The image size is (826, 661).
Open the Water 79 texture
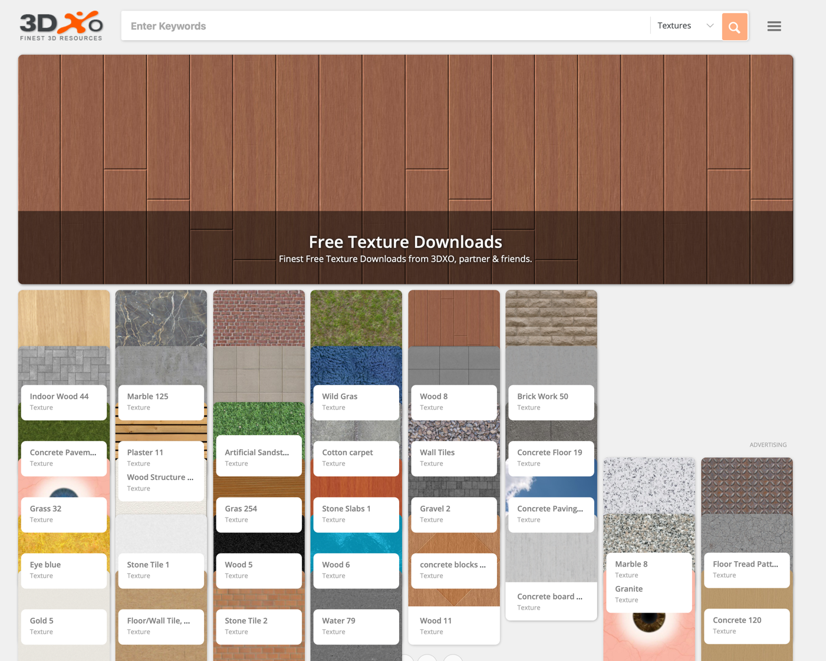356,626
